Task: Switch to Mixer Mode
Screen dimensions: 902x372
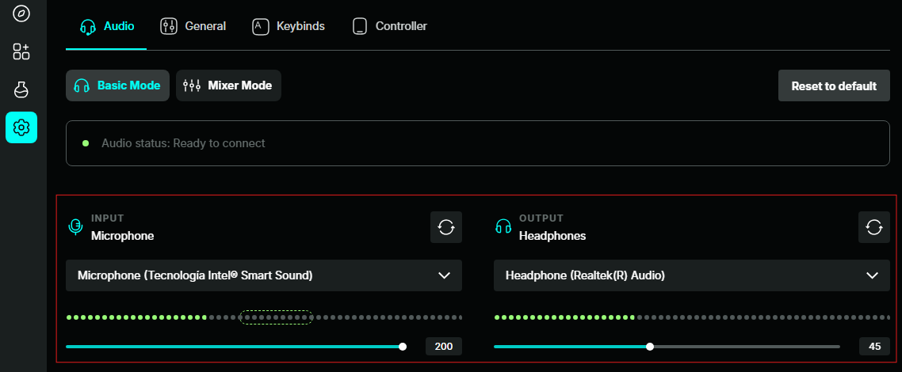Action: (x=228, y=85)
